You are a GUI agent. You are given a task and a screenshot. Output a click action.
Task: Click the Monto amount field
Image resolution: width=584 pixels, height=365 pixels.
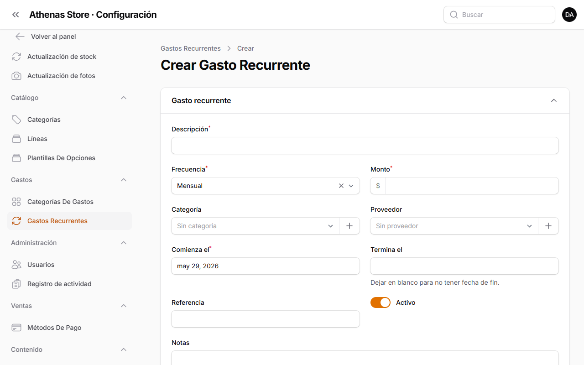pyautogui.click(x=472, y=186)
